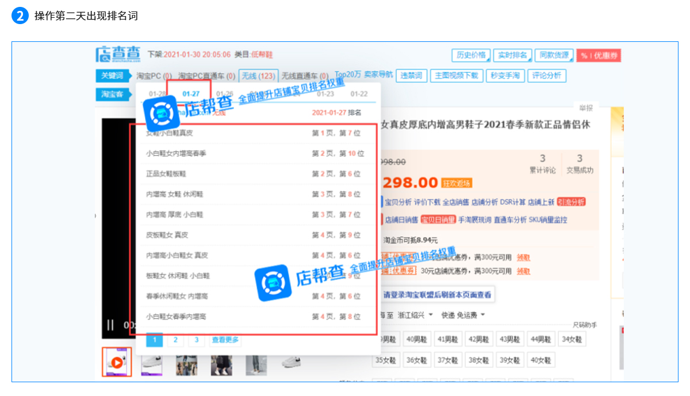This screenshot has height=396, width=690.
Task: Click 领取 for the first coupon
Action: coord(523,257)
